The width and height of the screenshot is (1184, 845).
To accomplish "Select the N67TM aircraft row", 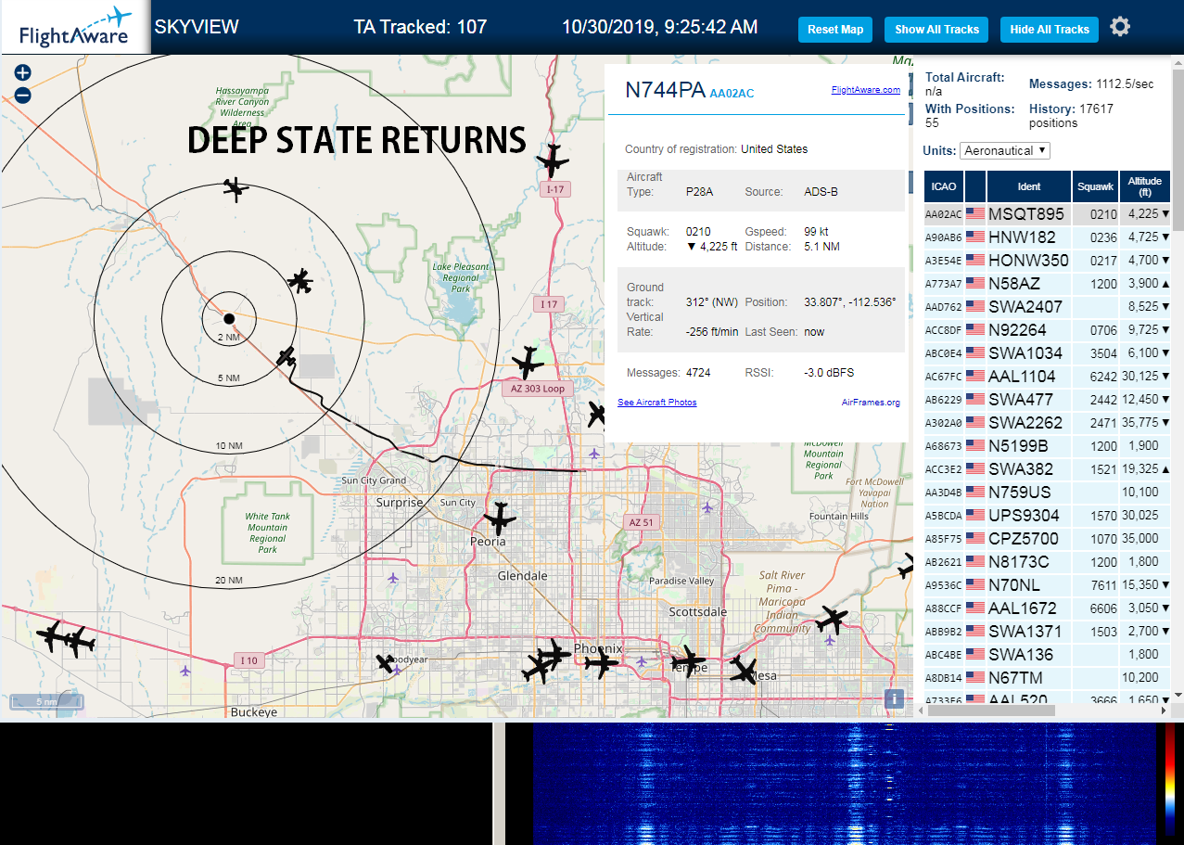I will [1047, 678].
